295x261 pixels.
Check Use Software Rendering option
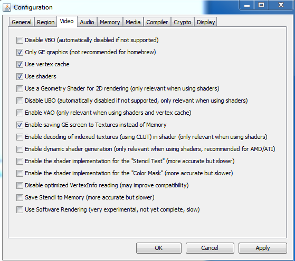click(x=20, y=209)
